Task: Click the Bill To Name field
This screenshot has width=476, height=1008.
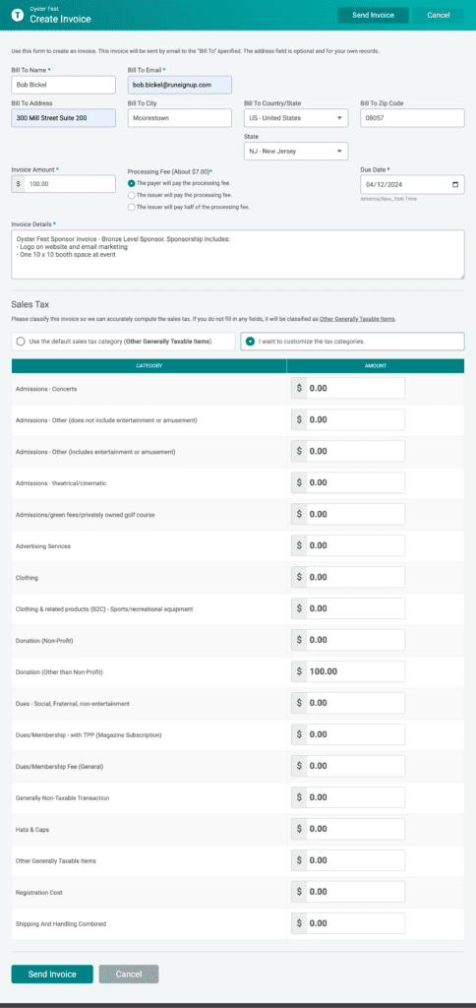Action: point(64,85)
